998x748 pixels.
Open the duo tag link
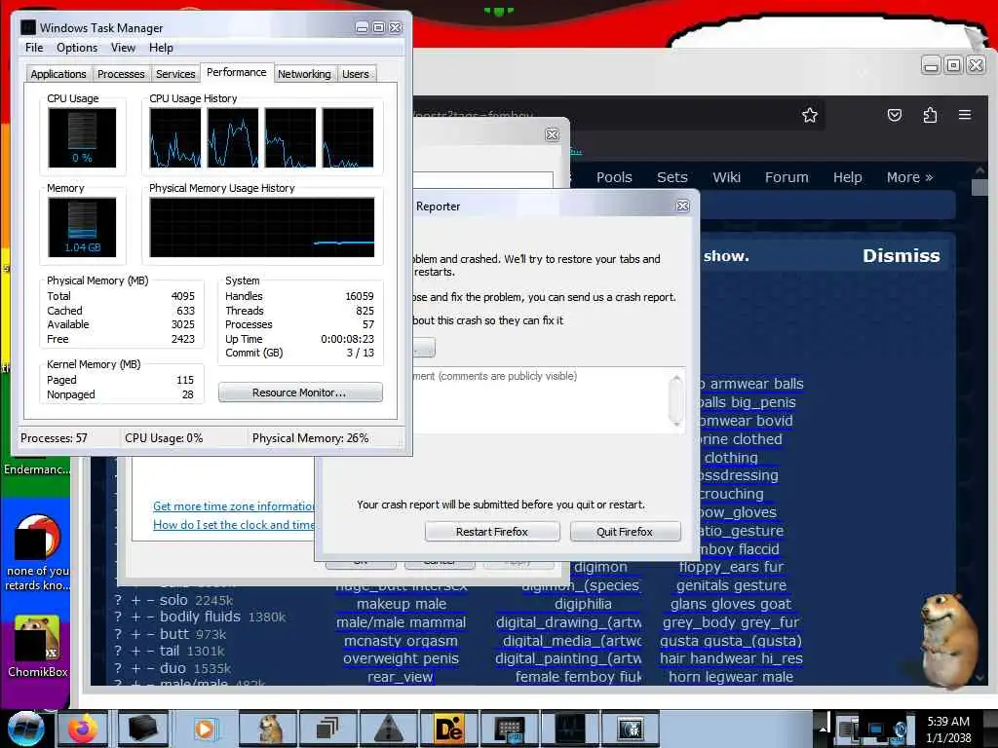coord(173,668)
